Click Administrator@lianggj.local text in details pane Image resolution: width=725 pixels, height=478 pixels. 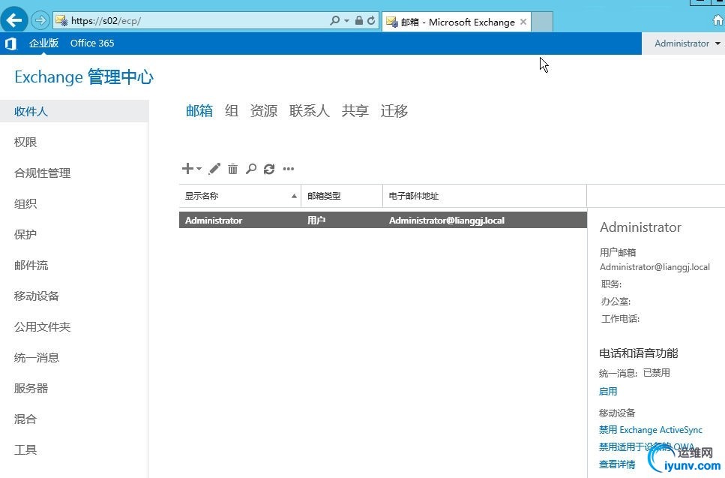coord(655,267)
